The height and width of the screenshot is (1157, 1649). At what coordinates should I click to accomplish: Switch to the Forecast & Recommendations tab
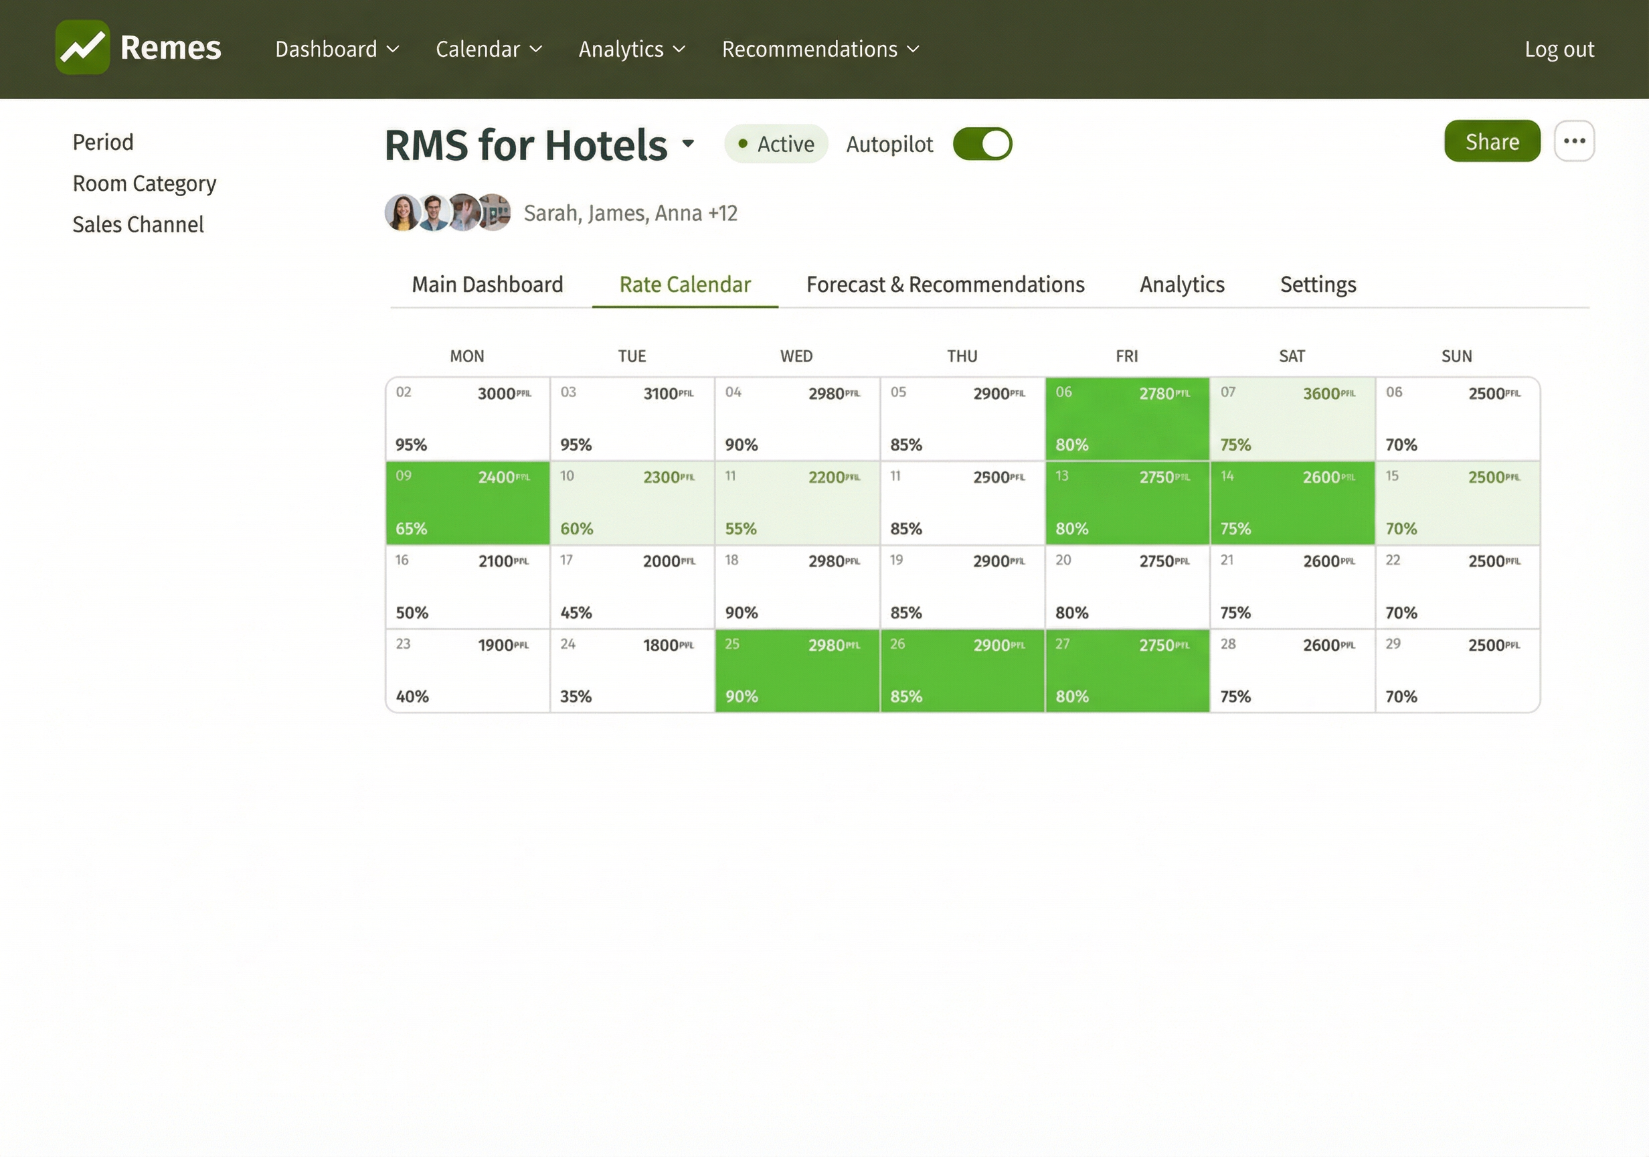point(944,285)
